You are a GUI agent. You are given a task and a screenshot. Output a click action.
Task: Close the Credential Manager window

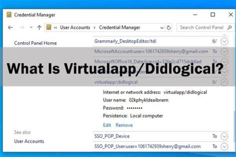click(231, 15)
